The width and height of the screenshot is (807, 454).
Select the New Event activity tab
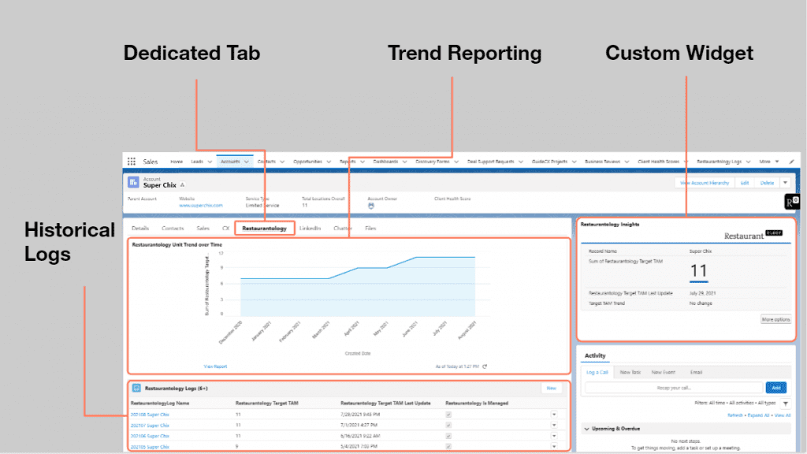pos(663,372)
